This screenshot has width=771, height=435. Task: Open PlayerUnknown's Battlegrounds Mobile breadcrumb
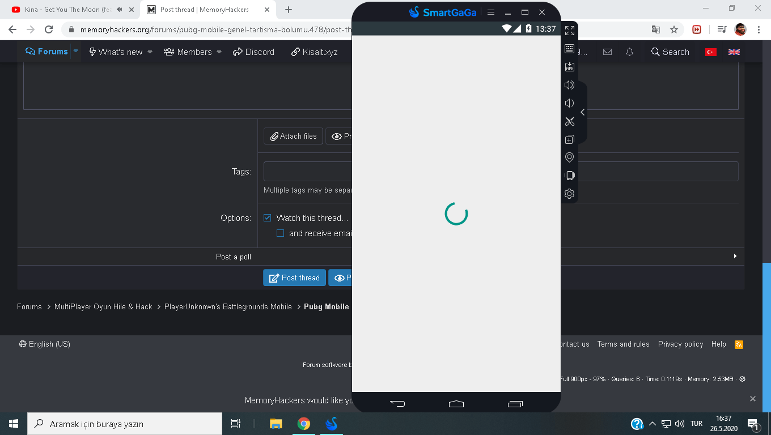[228, 306]
